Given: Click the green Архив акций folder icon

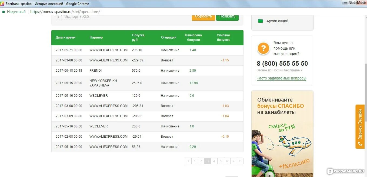Looking at the screenshot, I should (x=261, y=21).
